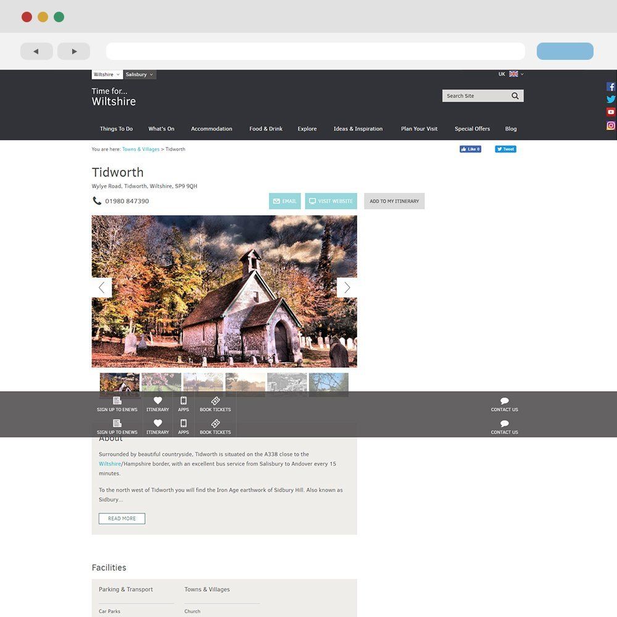Screen dimensions: 617x617
Task: Open Things To Do menu
Action: click(x=116, y=129)
